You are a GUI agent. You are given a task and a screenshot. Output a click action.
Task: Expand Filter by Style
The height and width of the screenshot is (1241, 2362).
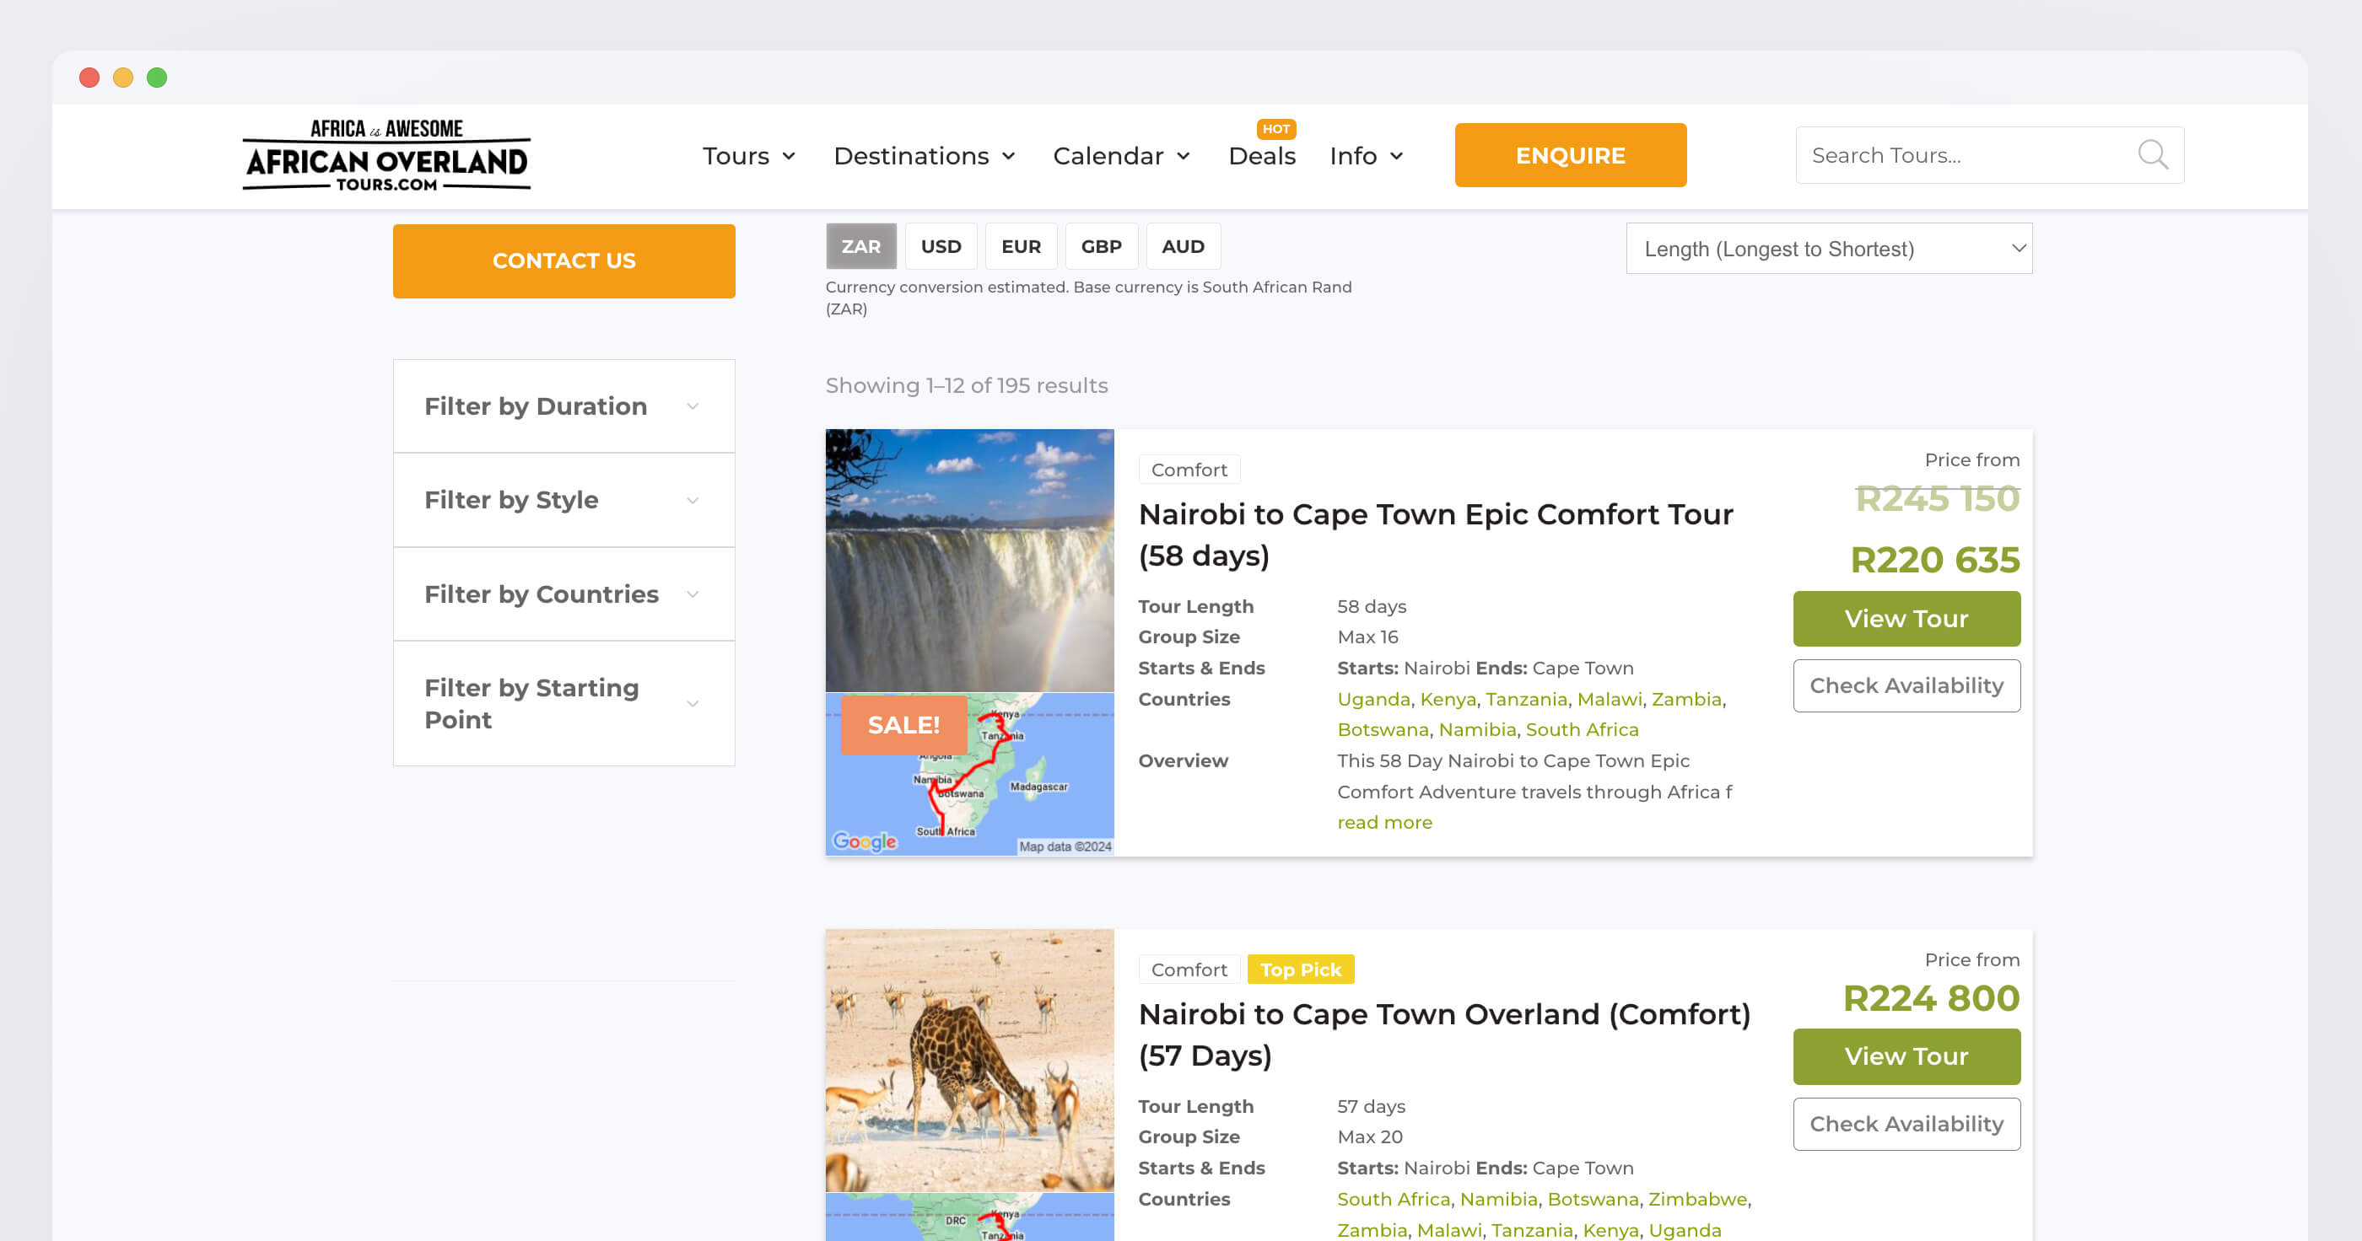pos(563,499)
